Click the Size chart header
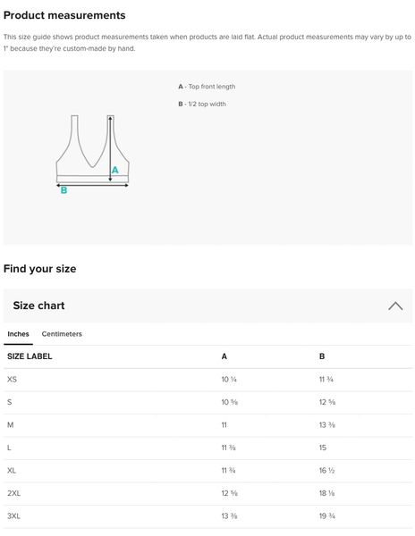The height and width of the screenshot is (536, 415). click(x=207, y=306)
